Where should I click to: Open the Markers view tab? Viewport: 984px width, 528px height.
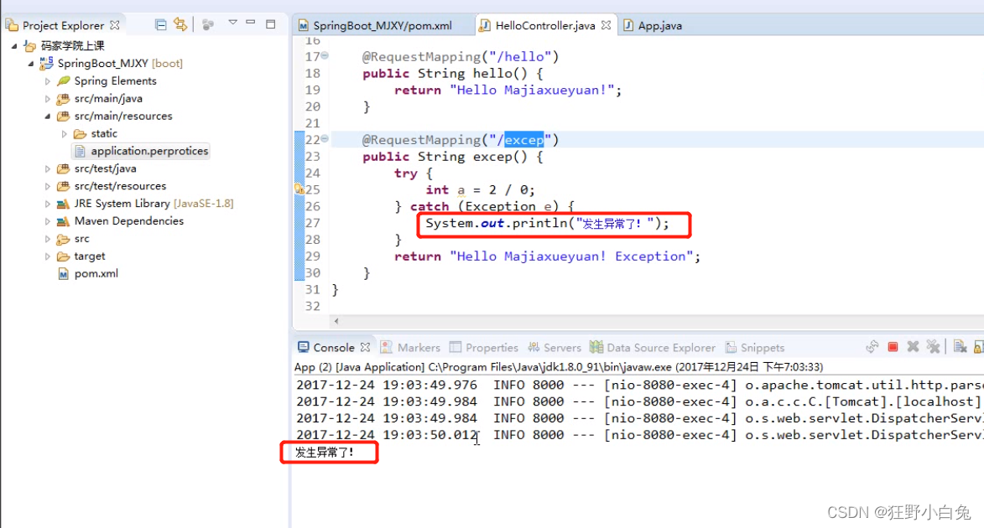pyautogui.click(x=410, y=348)
